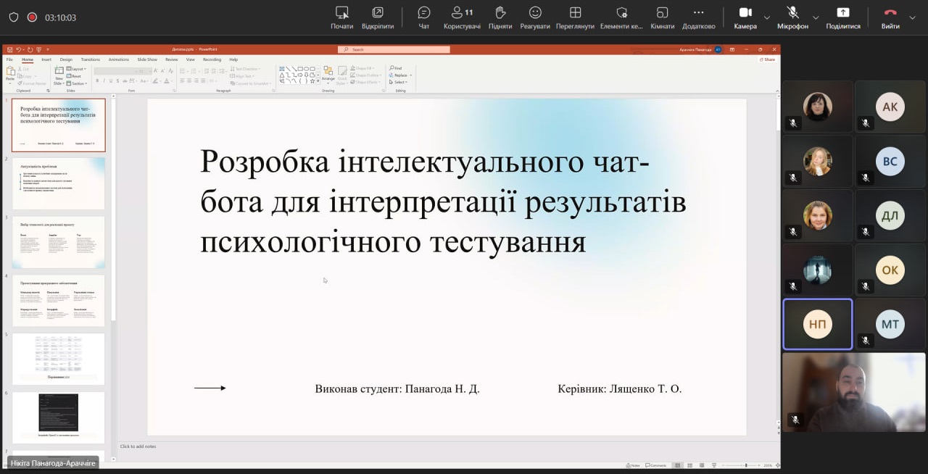Adjust the PowerPoint zoom slider

point(746,465)
